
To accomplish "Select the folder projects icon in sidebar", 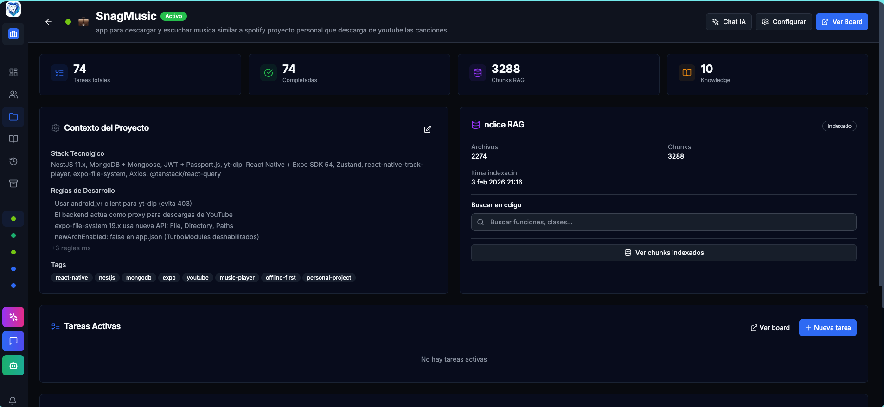I will [13, 117].
